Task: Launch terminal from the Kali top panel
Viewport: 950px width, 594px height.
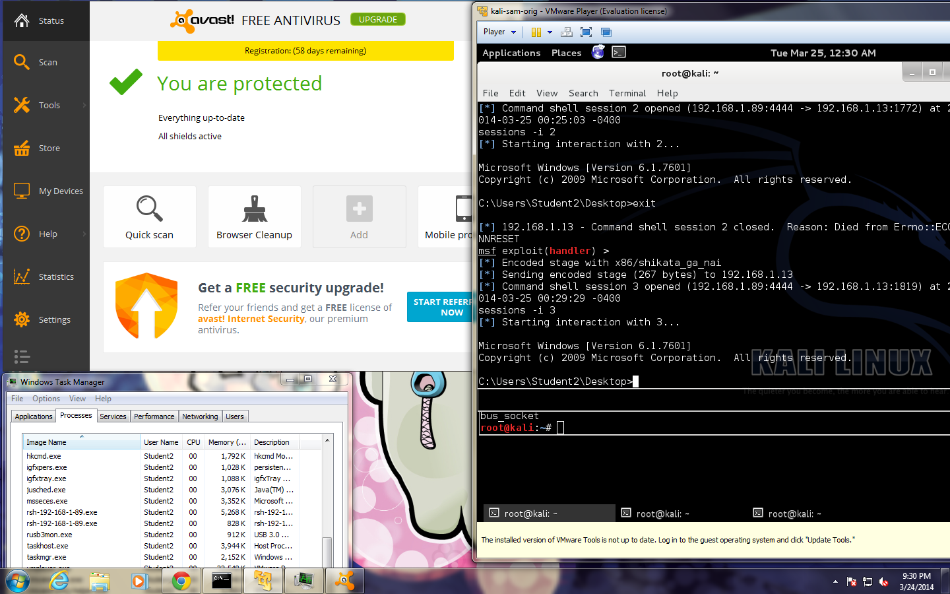Action: [x=619, y=52]
